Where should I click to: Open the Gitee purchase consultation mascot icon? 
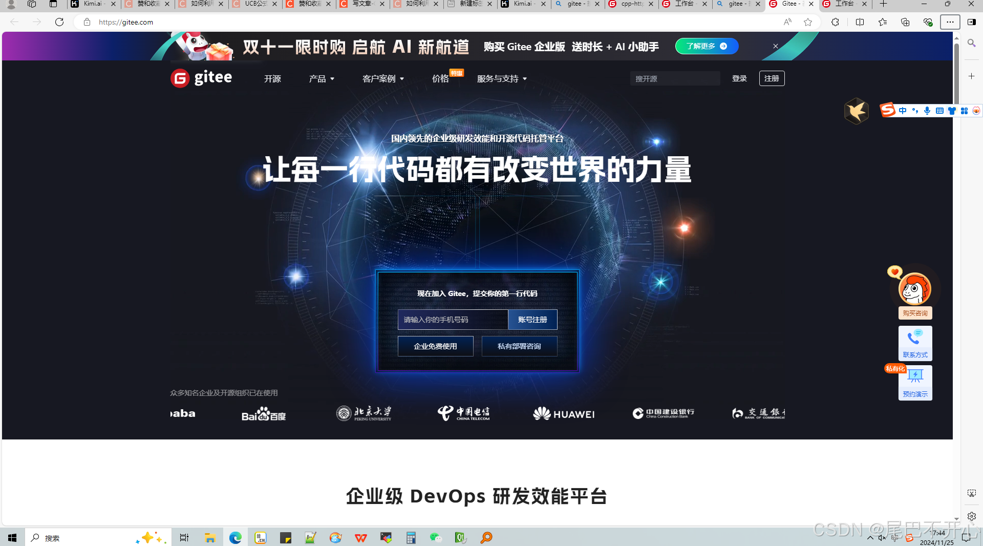click(x=915, y=290)
